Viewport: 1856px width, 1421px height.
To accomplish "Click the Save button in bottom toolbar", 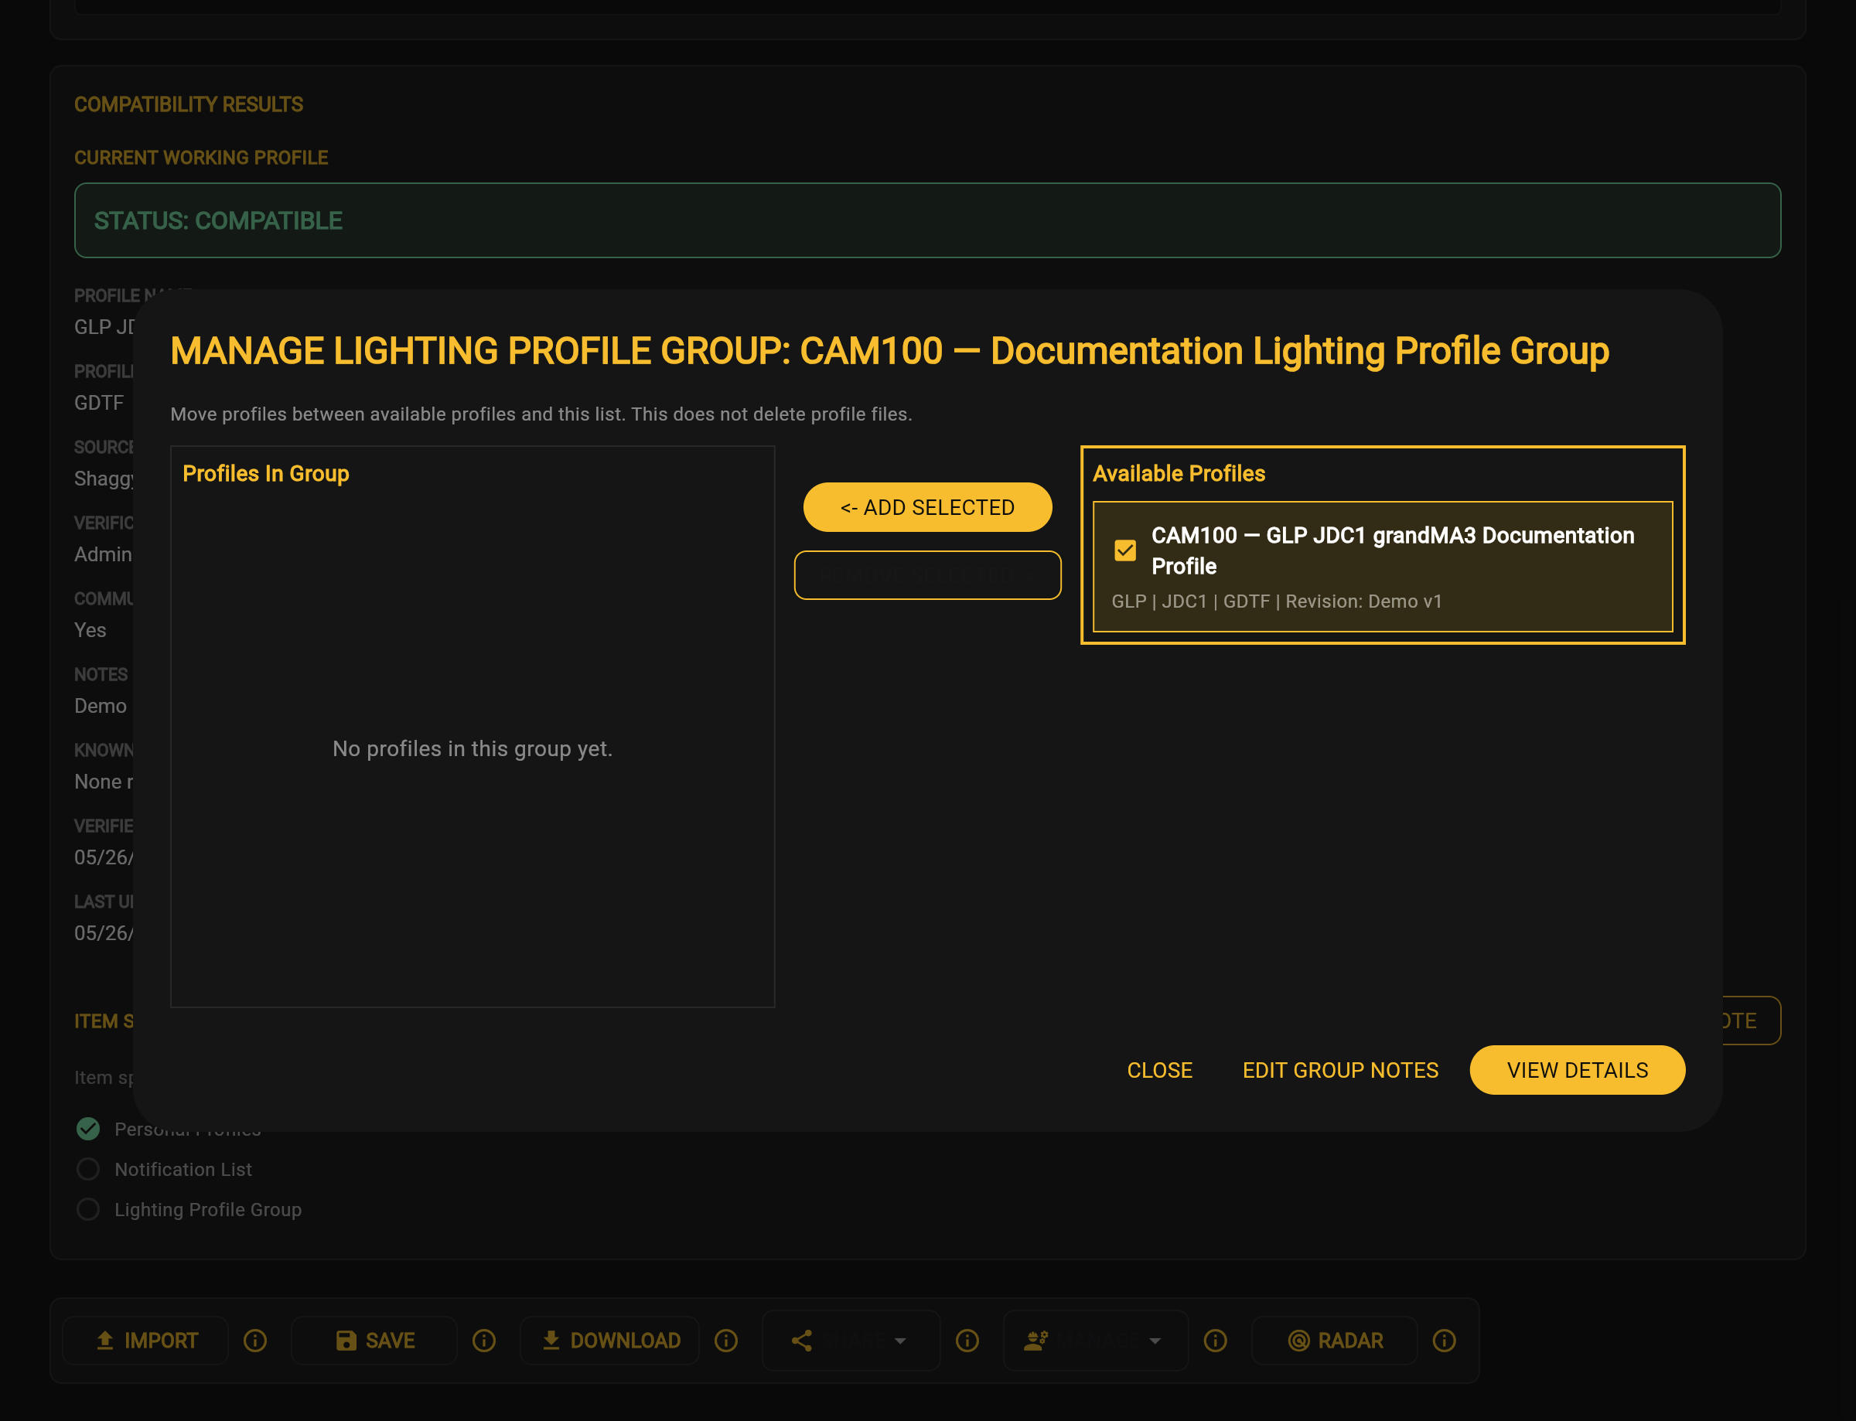I will coord(374,1341).
